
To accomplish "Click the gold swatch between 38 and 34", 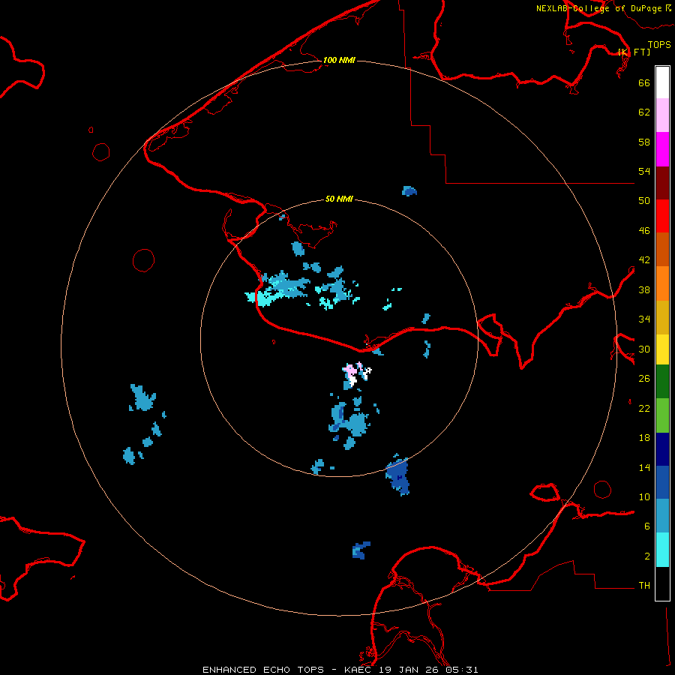I will (662, 317).
